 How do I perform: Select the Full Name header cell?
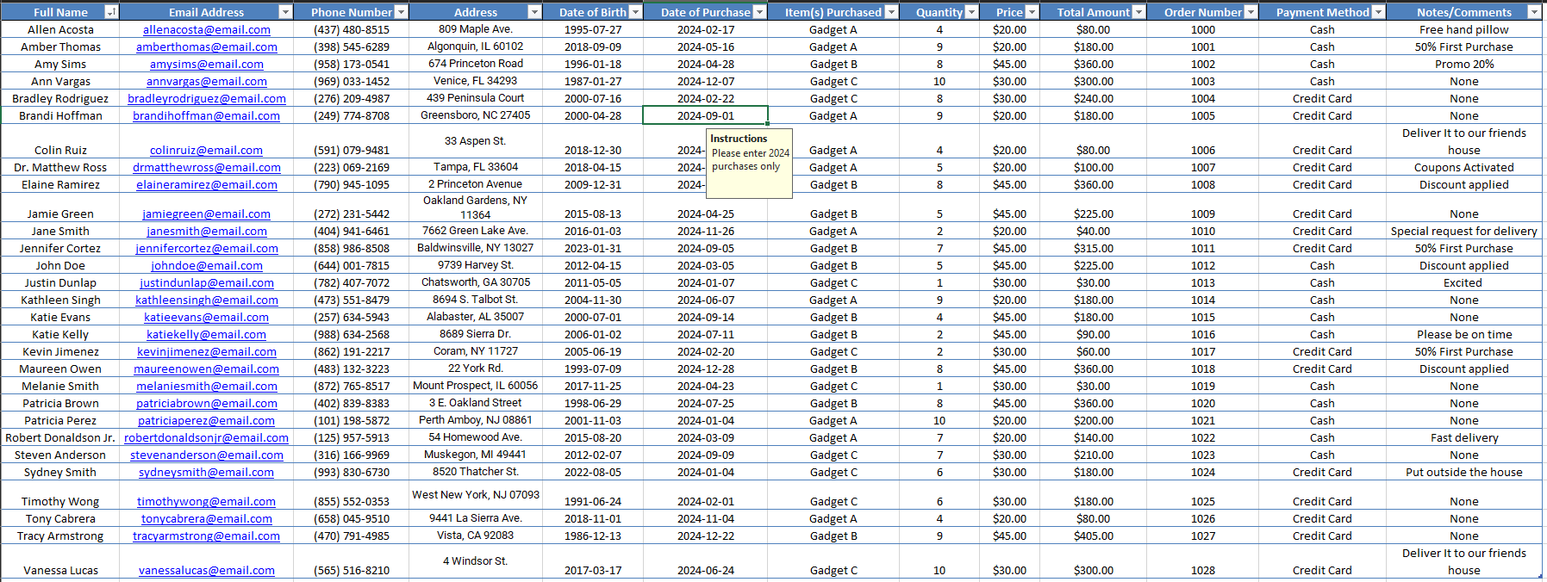(60, 12)
